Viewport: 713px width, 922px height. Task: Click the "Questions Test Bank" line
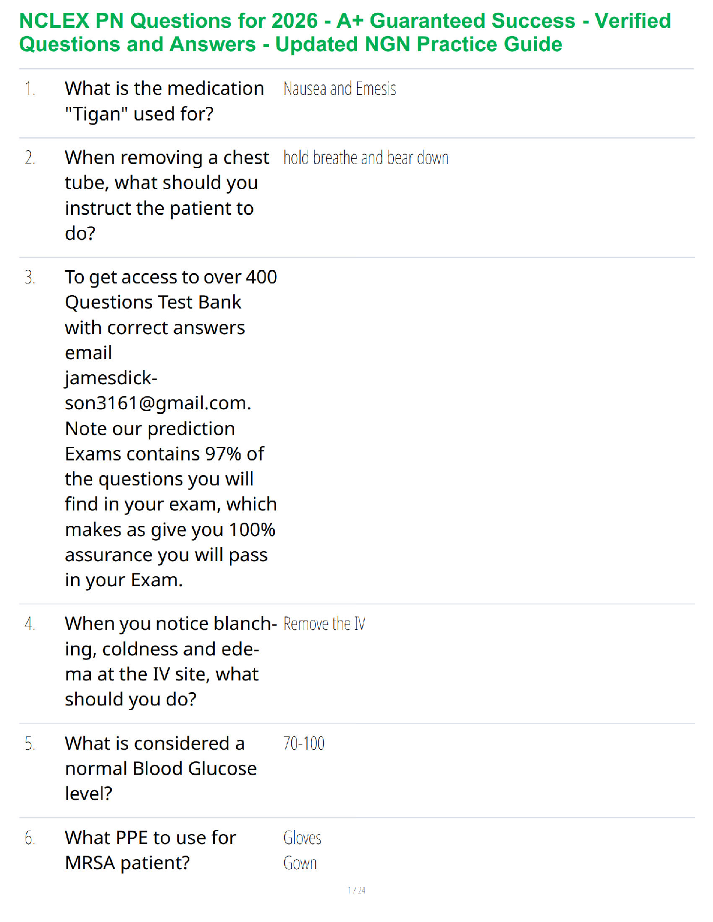click(153, 303)
